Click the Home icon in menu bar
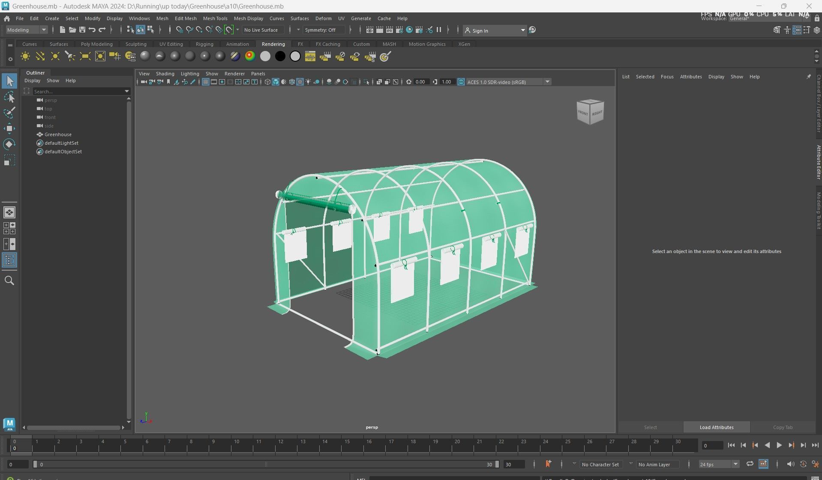 pyautogui.click(x=7, y=18)
